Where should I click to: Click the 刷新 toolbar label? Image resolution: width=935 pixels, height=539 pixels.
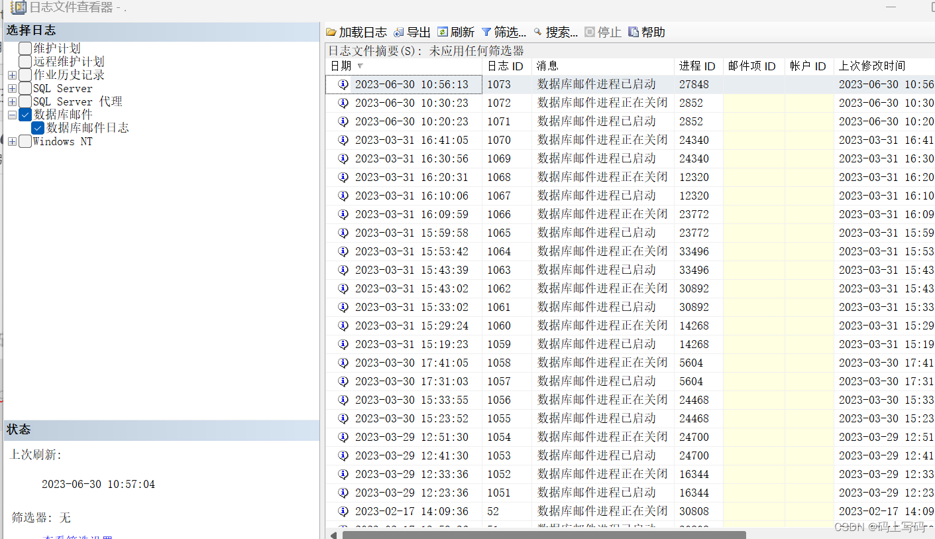tap(463, 32)
